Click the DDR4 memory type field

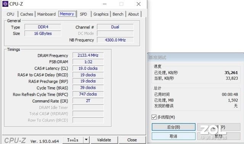(x=43, y=27)
